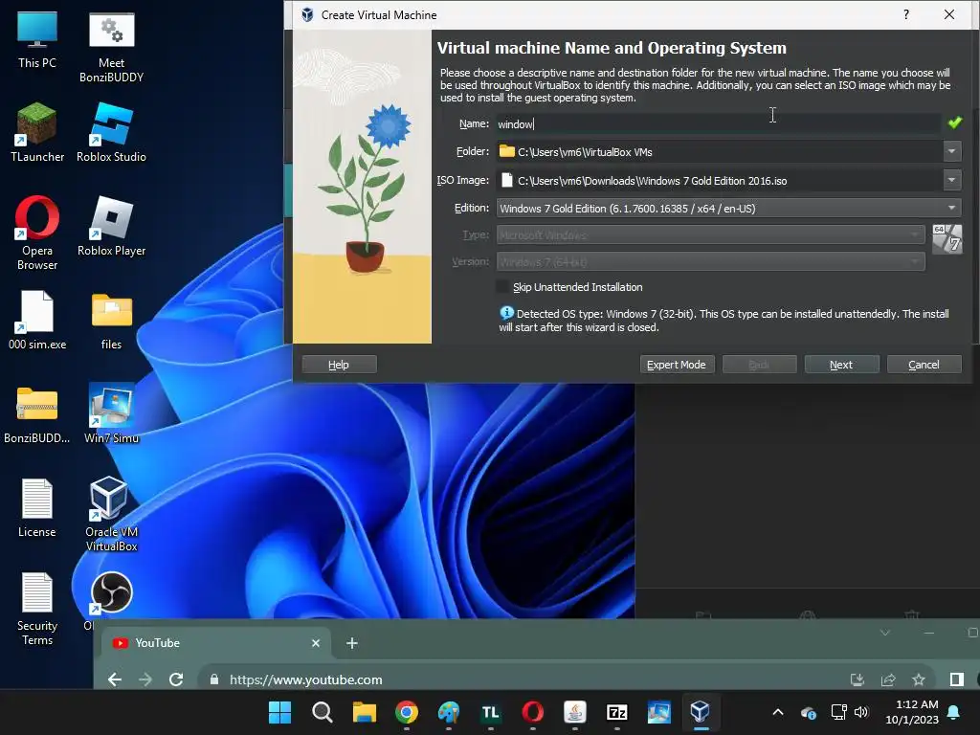Select the Security Terms document icon
Image resolution: width=980 pixels, height=735 pixels.
coord(37,609)
